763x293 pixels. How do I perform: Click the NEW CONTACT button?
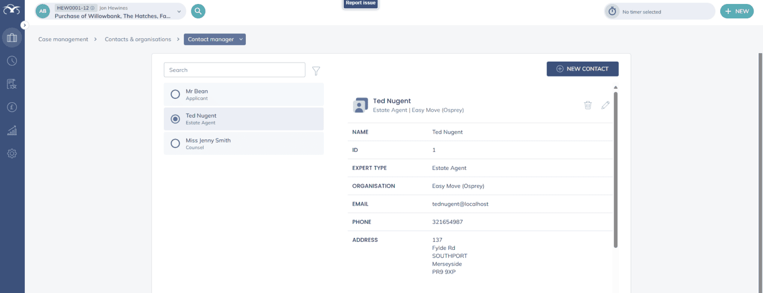(582, 69)
